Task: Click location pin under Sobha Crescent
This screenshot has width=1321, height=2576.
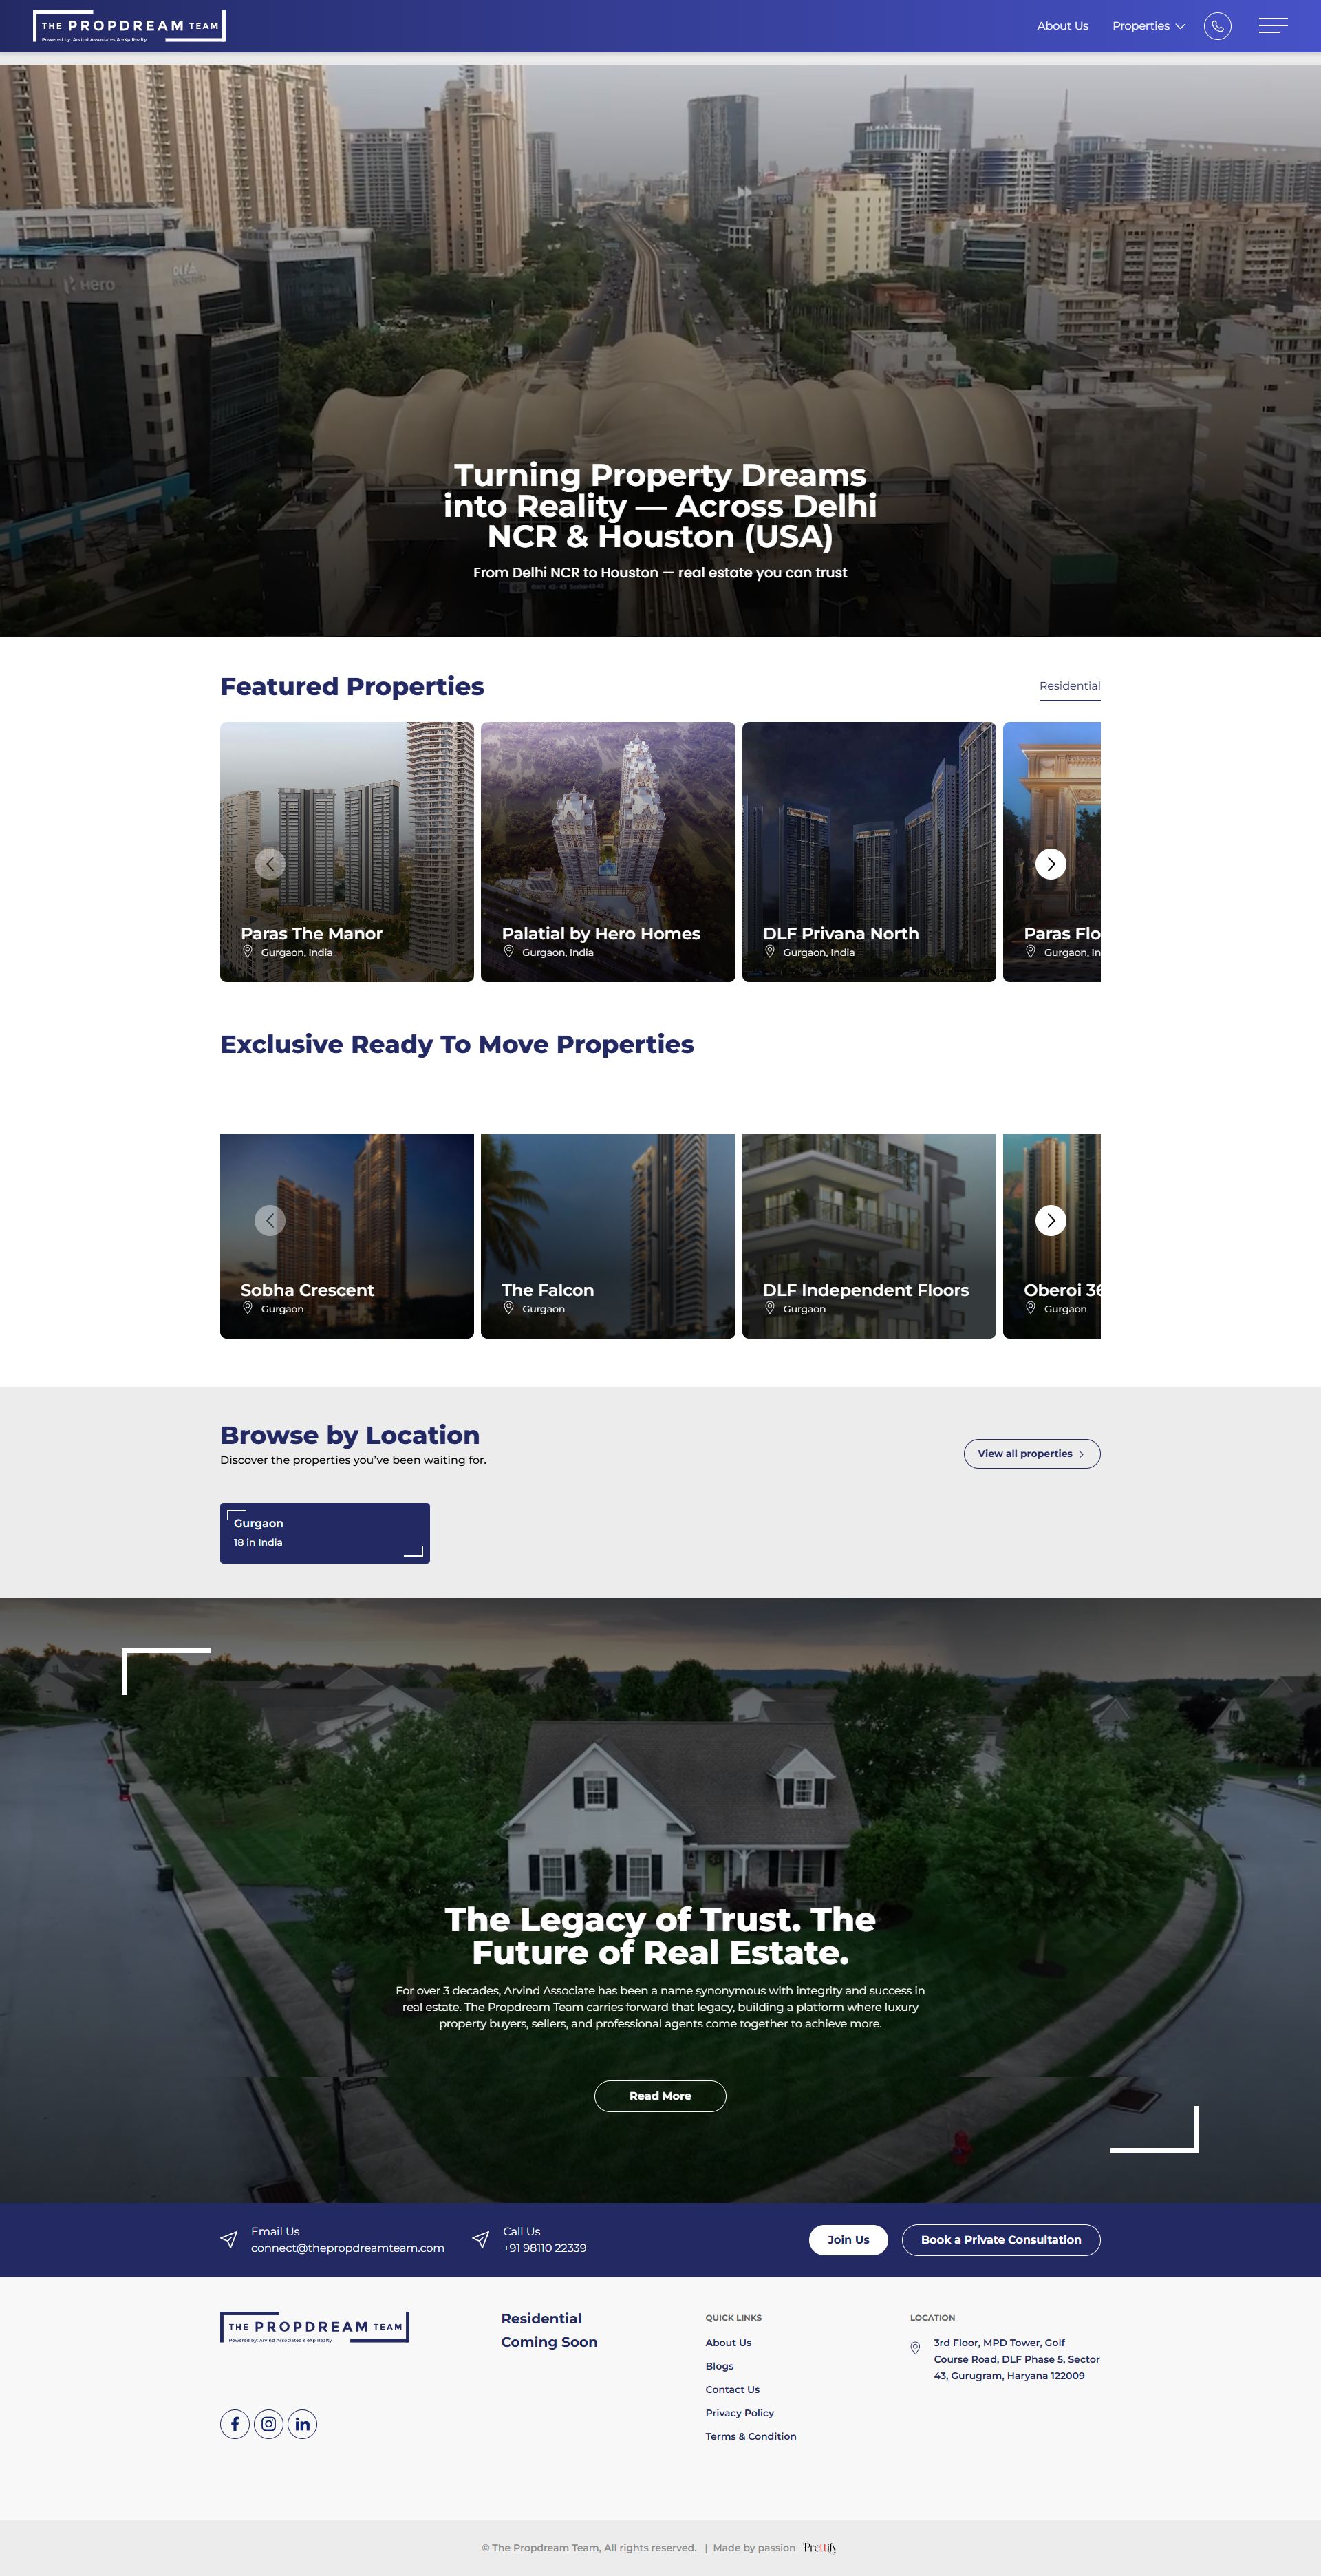Action: tap(248, 1308)
